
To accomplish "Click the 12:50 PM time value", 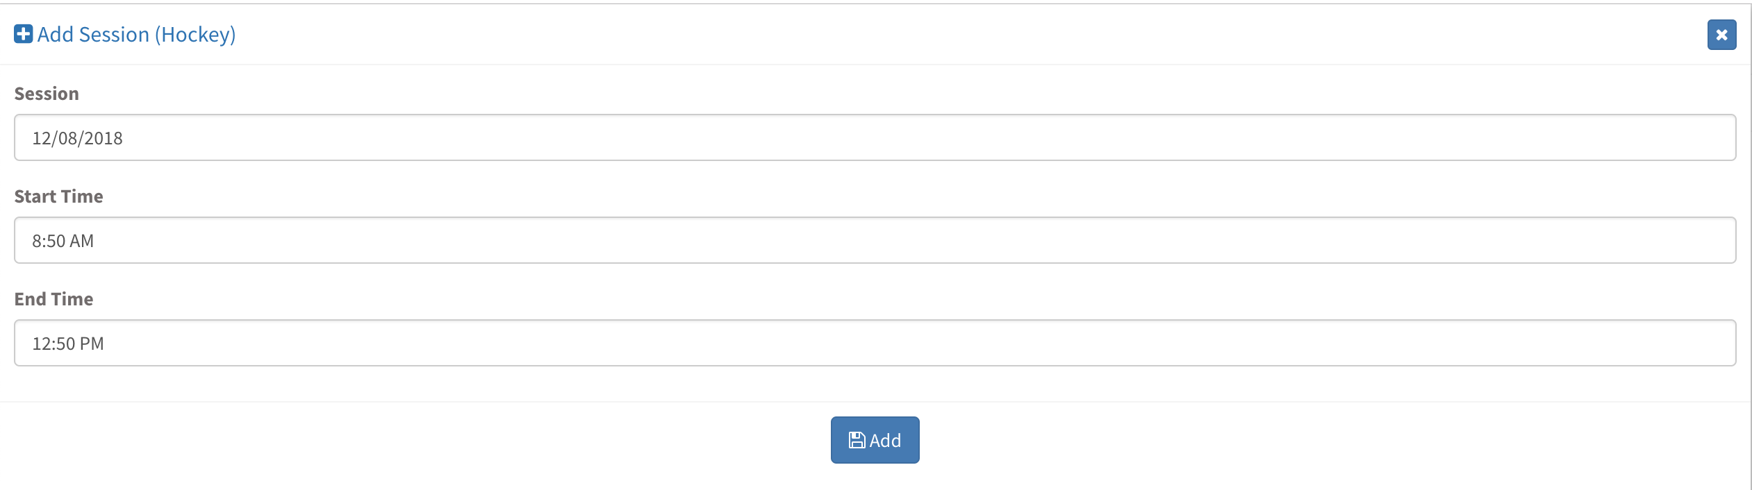I will [x=68, y=344].
